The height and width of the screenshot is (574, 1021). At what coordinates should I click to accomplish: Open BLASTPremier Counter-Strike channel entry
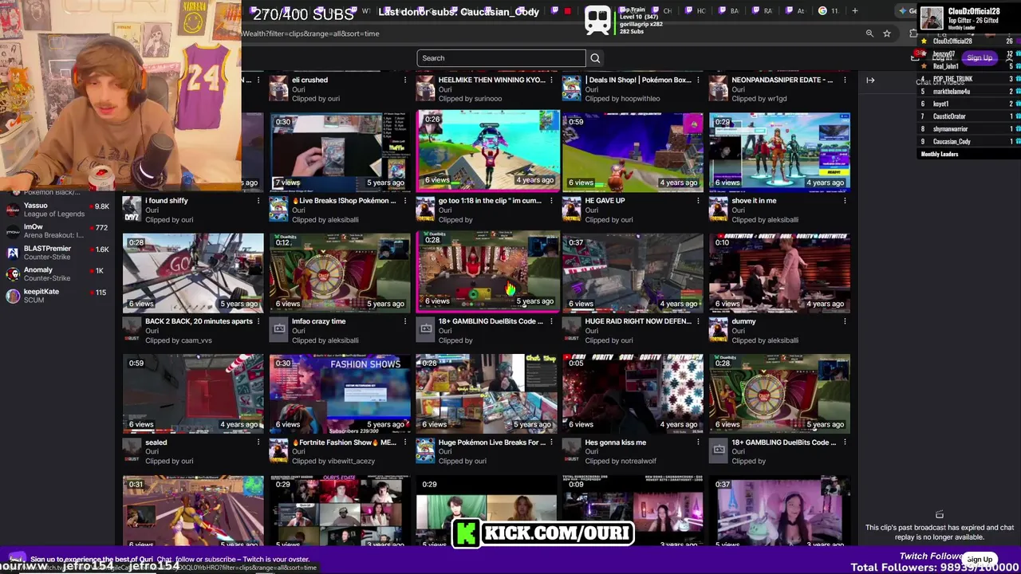tap(57, 253)
